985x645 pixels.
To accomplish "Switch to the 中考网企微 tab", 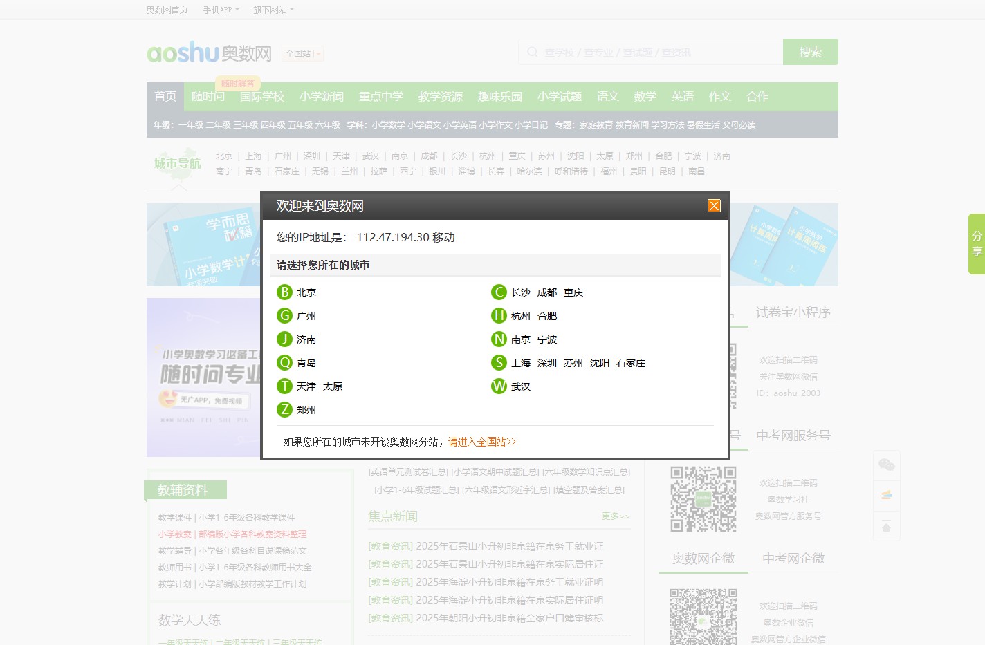I will [793, 559].
